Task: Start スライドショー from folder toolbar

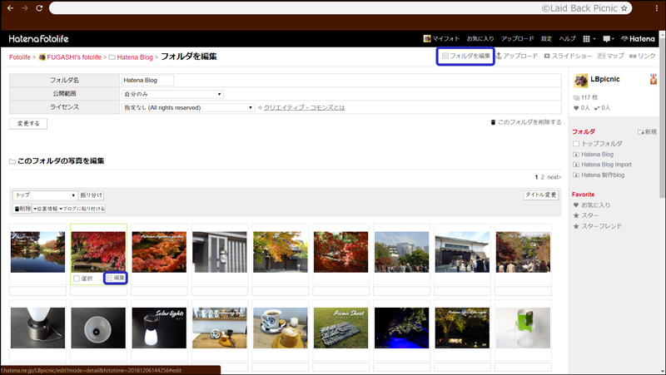Action: click(568, 56)
